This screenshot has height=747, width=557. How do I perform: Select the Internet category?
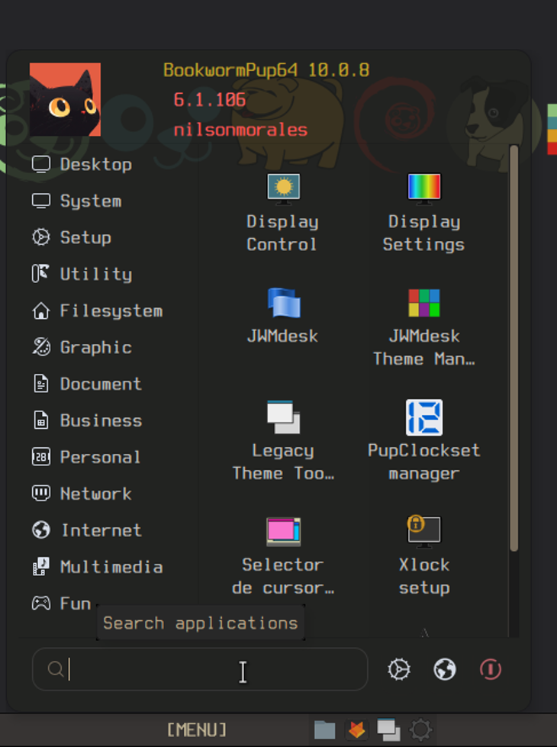[87, 530]
